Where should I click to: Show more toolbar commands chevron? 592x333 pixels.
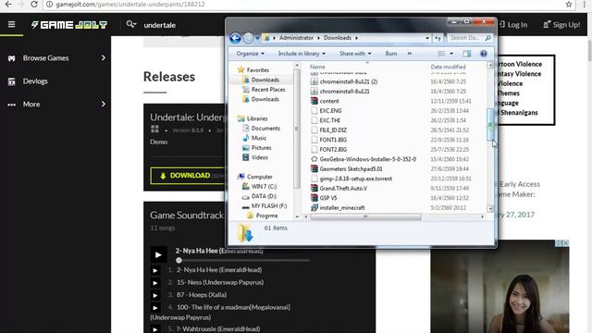[x=409, y=54]
